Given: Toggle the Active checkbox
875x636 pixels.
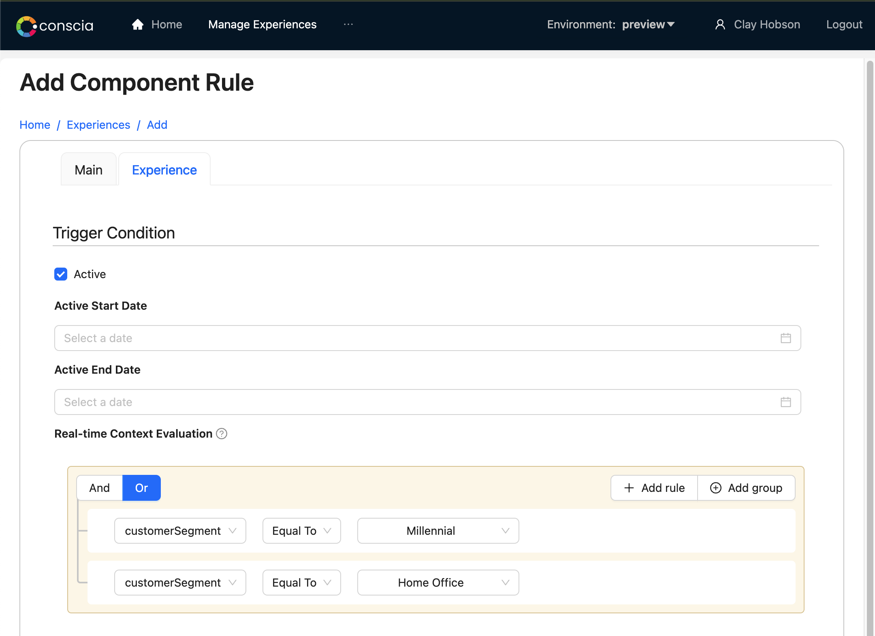Looking at the screenshot, I should 61,274.
